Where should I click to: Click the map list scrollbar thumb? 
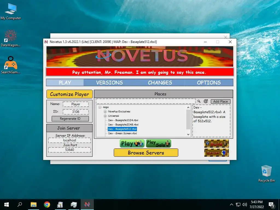click(188, 119)
